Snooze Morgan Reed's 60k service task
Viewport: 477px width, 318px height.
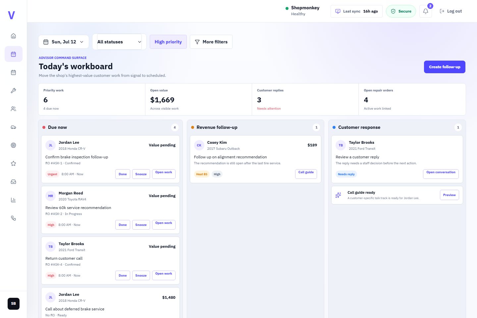pyautogui.click(x=141, y=225)
